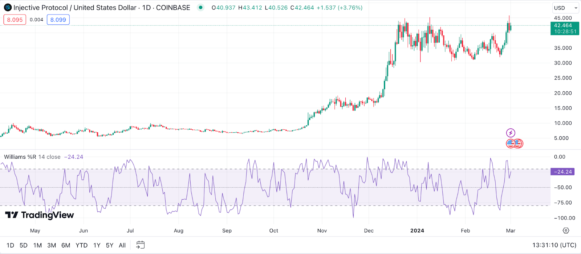Click the 5.000 price axis label
The width and height of the screenshot is (581, 254).
click(561, 138)
